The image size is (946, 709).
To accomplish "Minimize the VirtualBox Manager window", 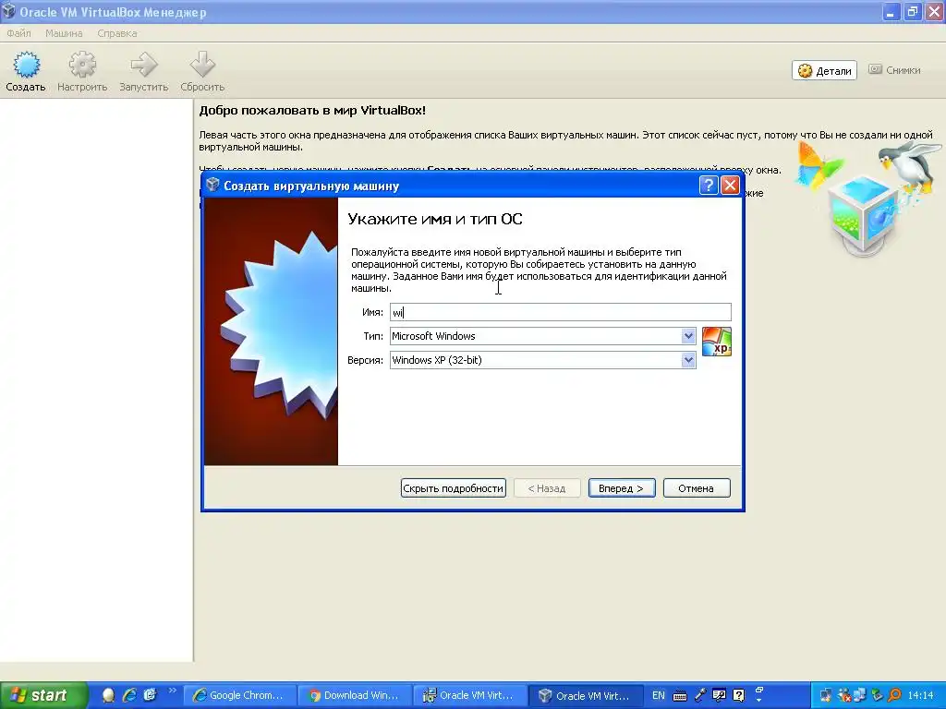I will 891,11.
